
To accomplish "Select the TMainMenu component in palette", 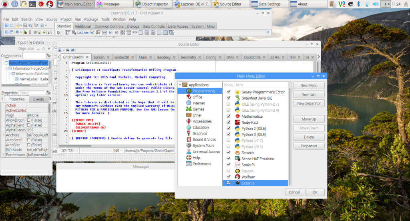I will [67, 32].
